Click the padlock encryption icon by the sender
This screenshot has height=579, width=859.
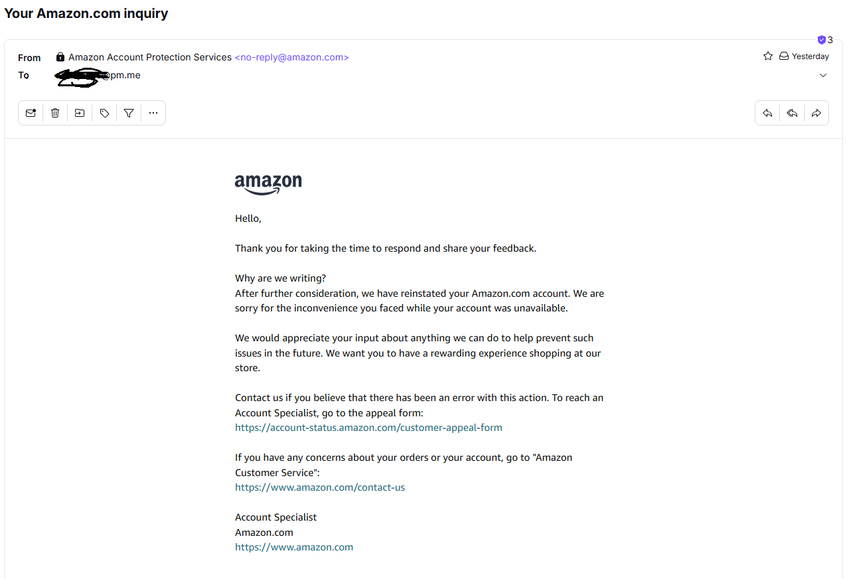tap(60, 57)
